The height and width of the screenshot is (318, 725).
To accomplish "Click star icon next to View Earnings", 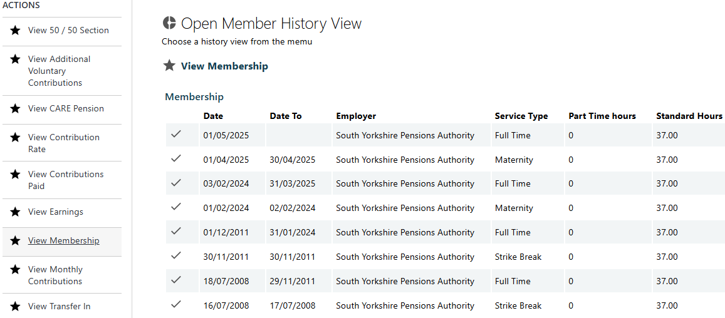I will [x=15, y=212].
